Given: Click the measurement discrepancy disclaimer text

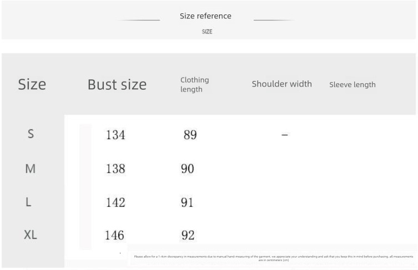Looking at the screenshot, I should point(273,258).
